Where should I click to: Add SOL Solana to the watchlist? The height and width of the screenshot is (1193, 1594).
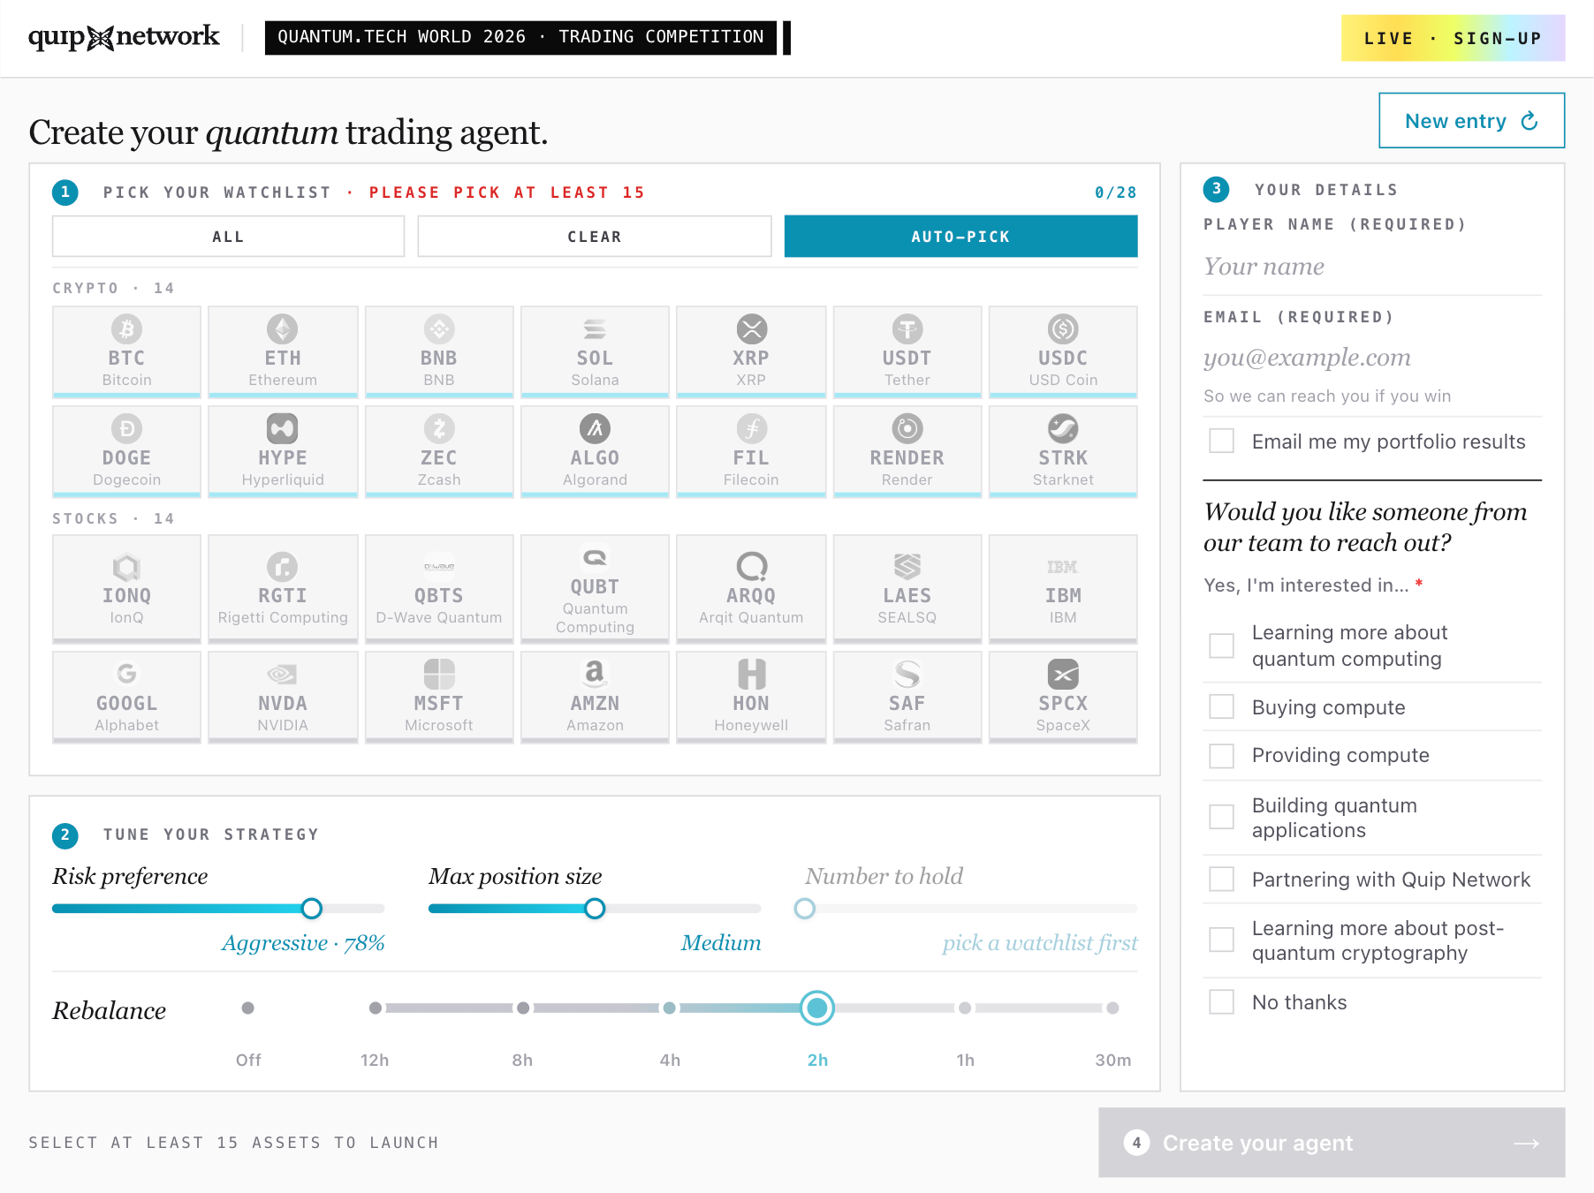(x=595, y=351)
